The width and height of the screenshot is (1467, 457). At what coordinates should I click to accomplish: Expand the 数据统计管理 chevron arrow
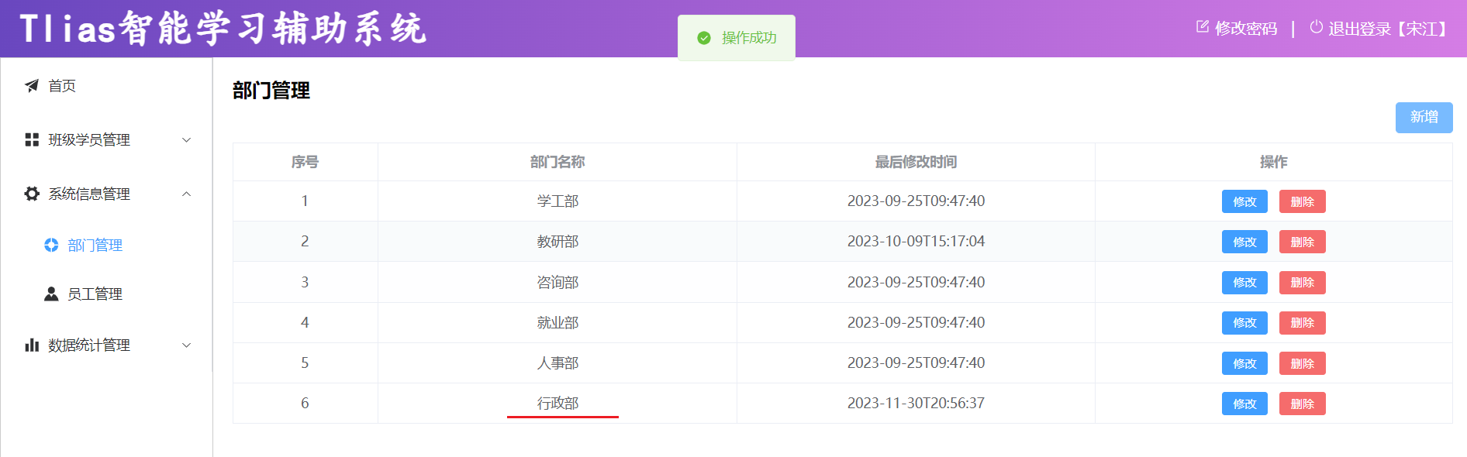click(186, 345)
